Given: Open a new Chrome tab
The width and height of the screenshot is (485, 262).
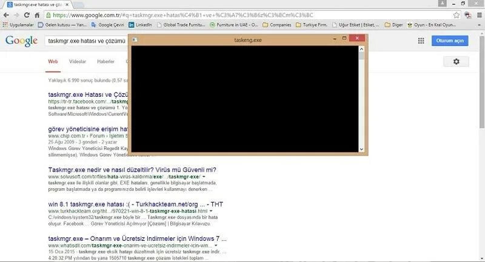Looking at the screenshot, I should click(79, 5).
